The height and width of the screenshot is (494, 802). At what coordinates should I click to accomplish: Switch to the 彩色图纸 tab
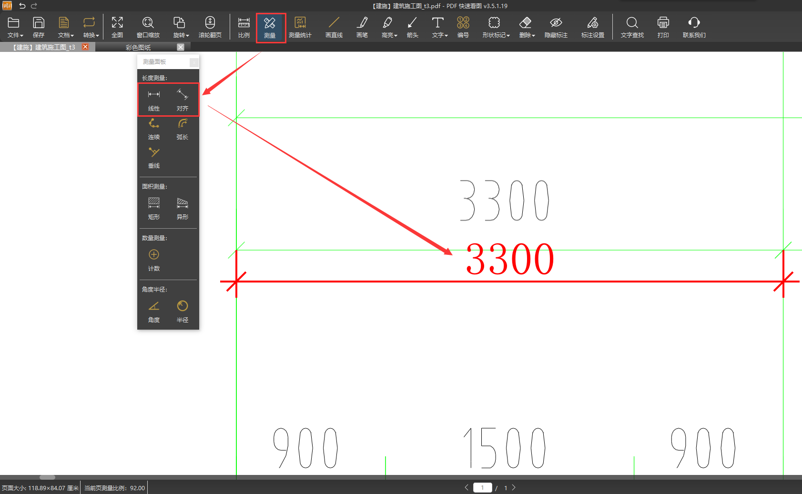click(138, 47)
